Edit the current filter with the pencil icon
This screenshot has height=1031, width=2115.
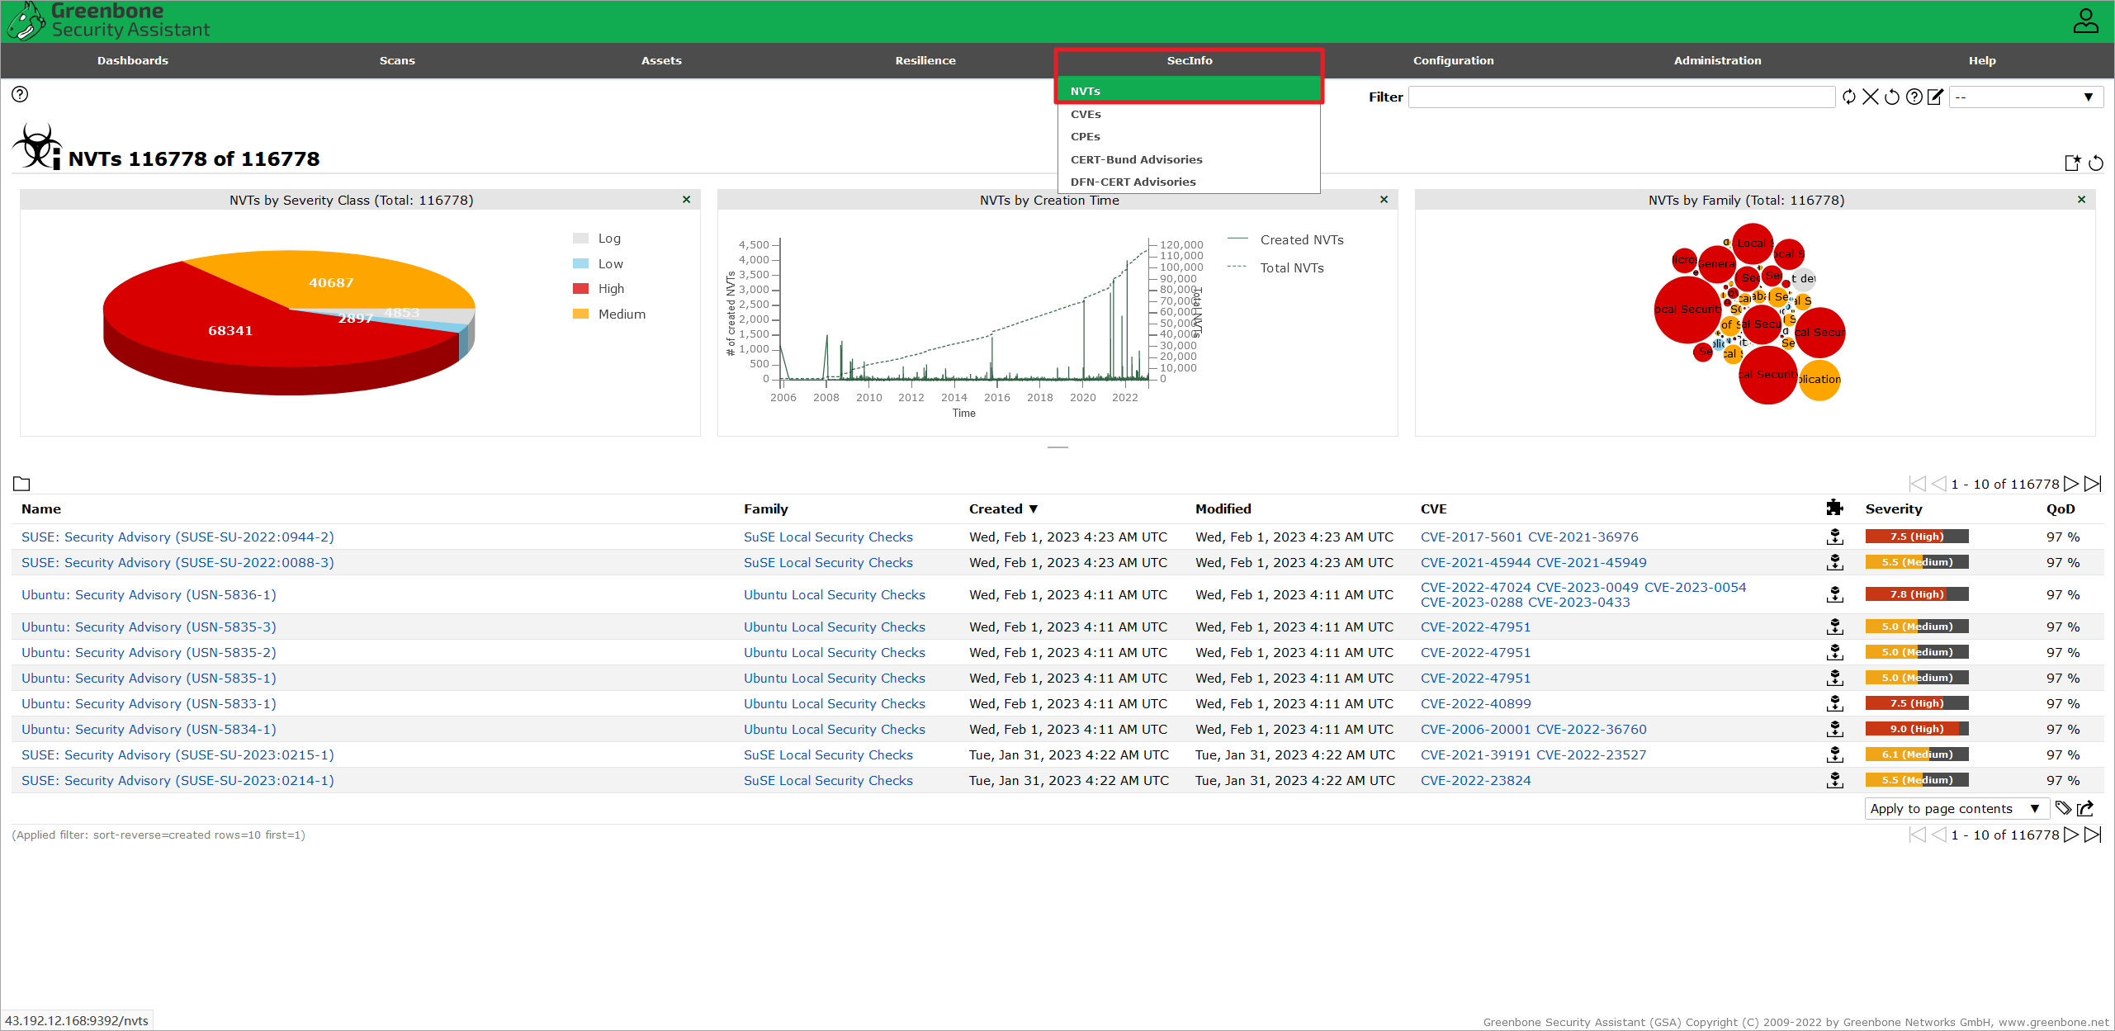click(1934, 97)
